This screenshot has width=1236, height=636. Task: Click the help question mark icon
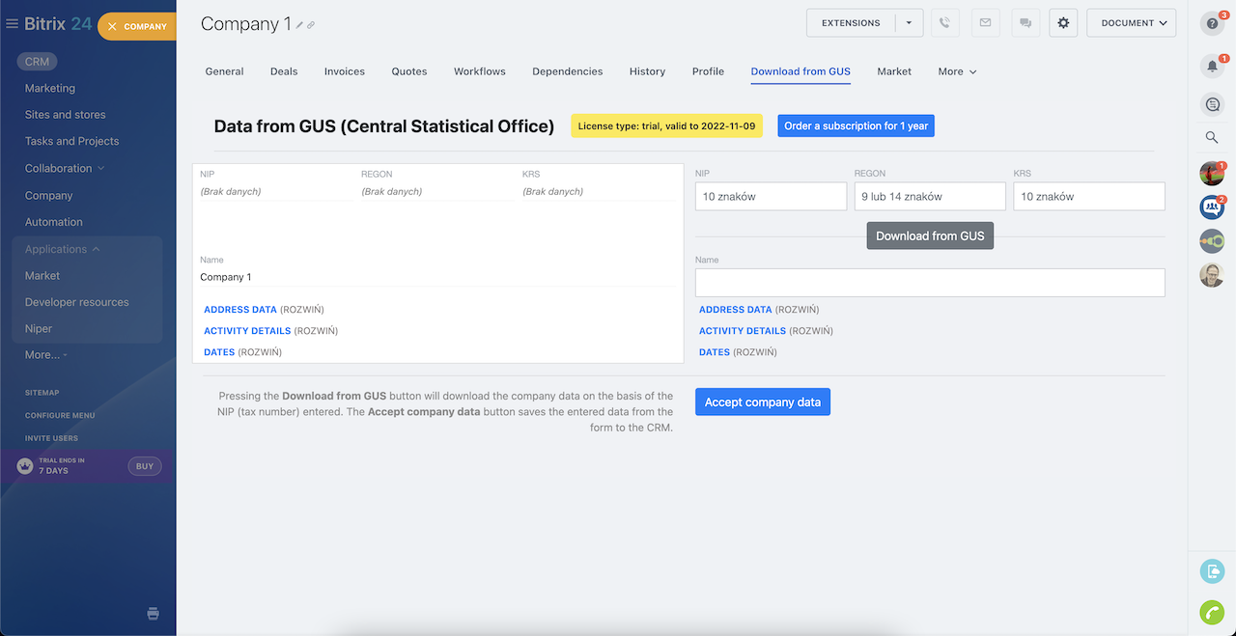coord(1212,24)
